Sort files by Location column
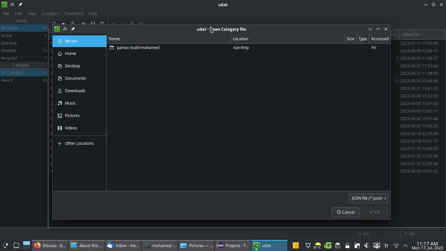446x251 pixels. tap(287, 39)
